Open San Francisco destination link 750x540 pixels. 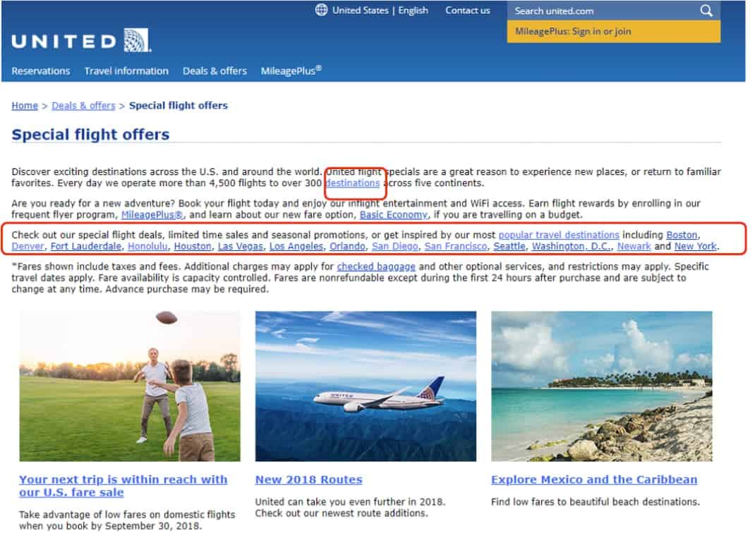tap(455, 247)
